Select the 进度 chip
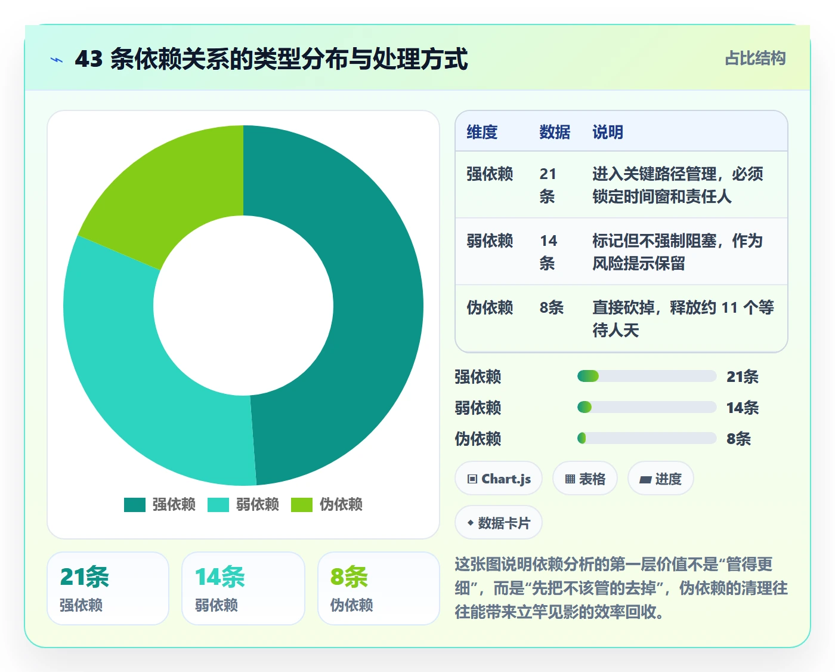This screenshot has height=672, width=835. pyautogui.click(x=660, y=479)
